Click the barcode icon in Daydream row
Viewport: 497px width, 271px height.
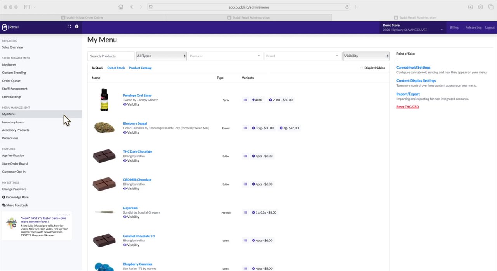click(245, 212)
